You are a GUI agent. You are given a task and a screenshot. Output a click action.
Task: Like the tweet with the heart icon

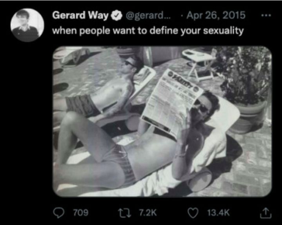tap(193, 212)
